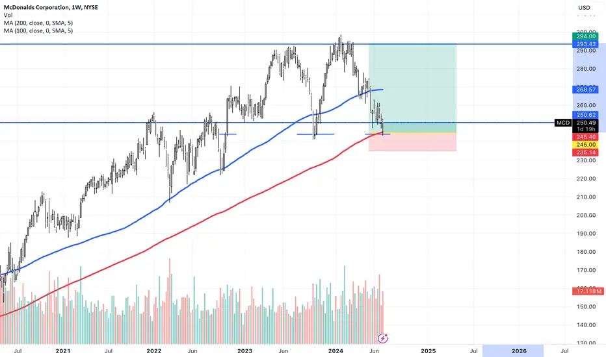The height and width of the screenshot is (357, 606).
Task: Click the Vol indicator label
Action: [8, 16]
